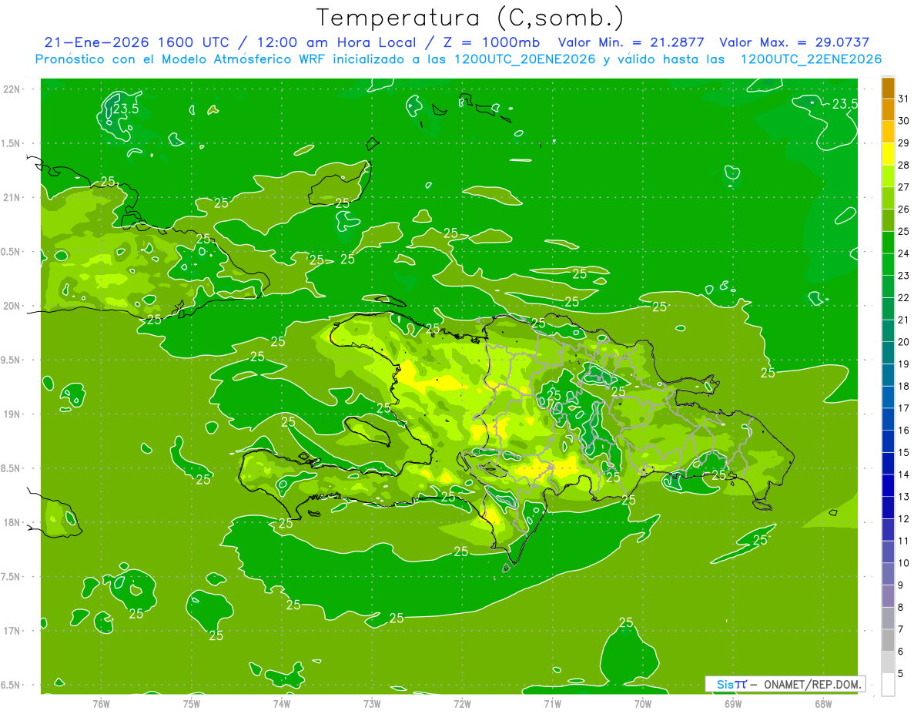Image resolution: width=924 pixels, height=714 pixels.
Task: Click the "21N" latitude axis label
Action: (12, 198)
